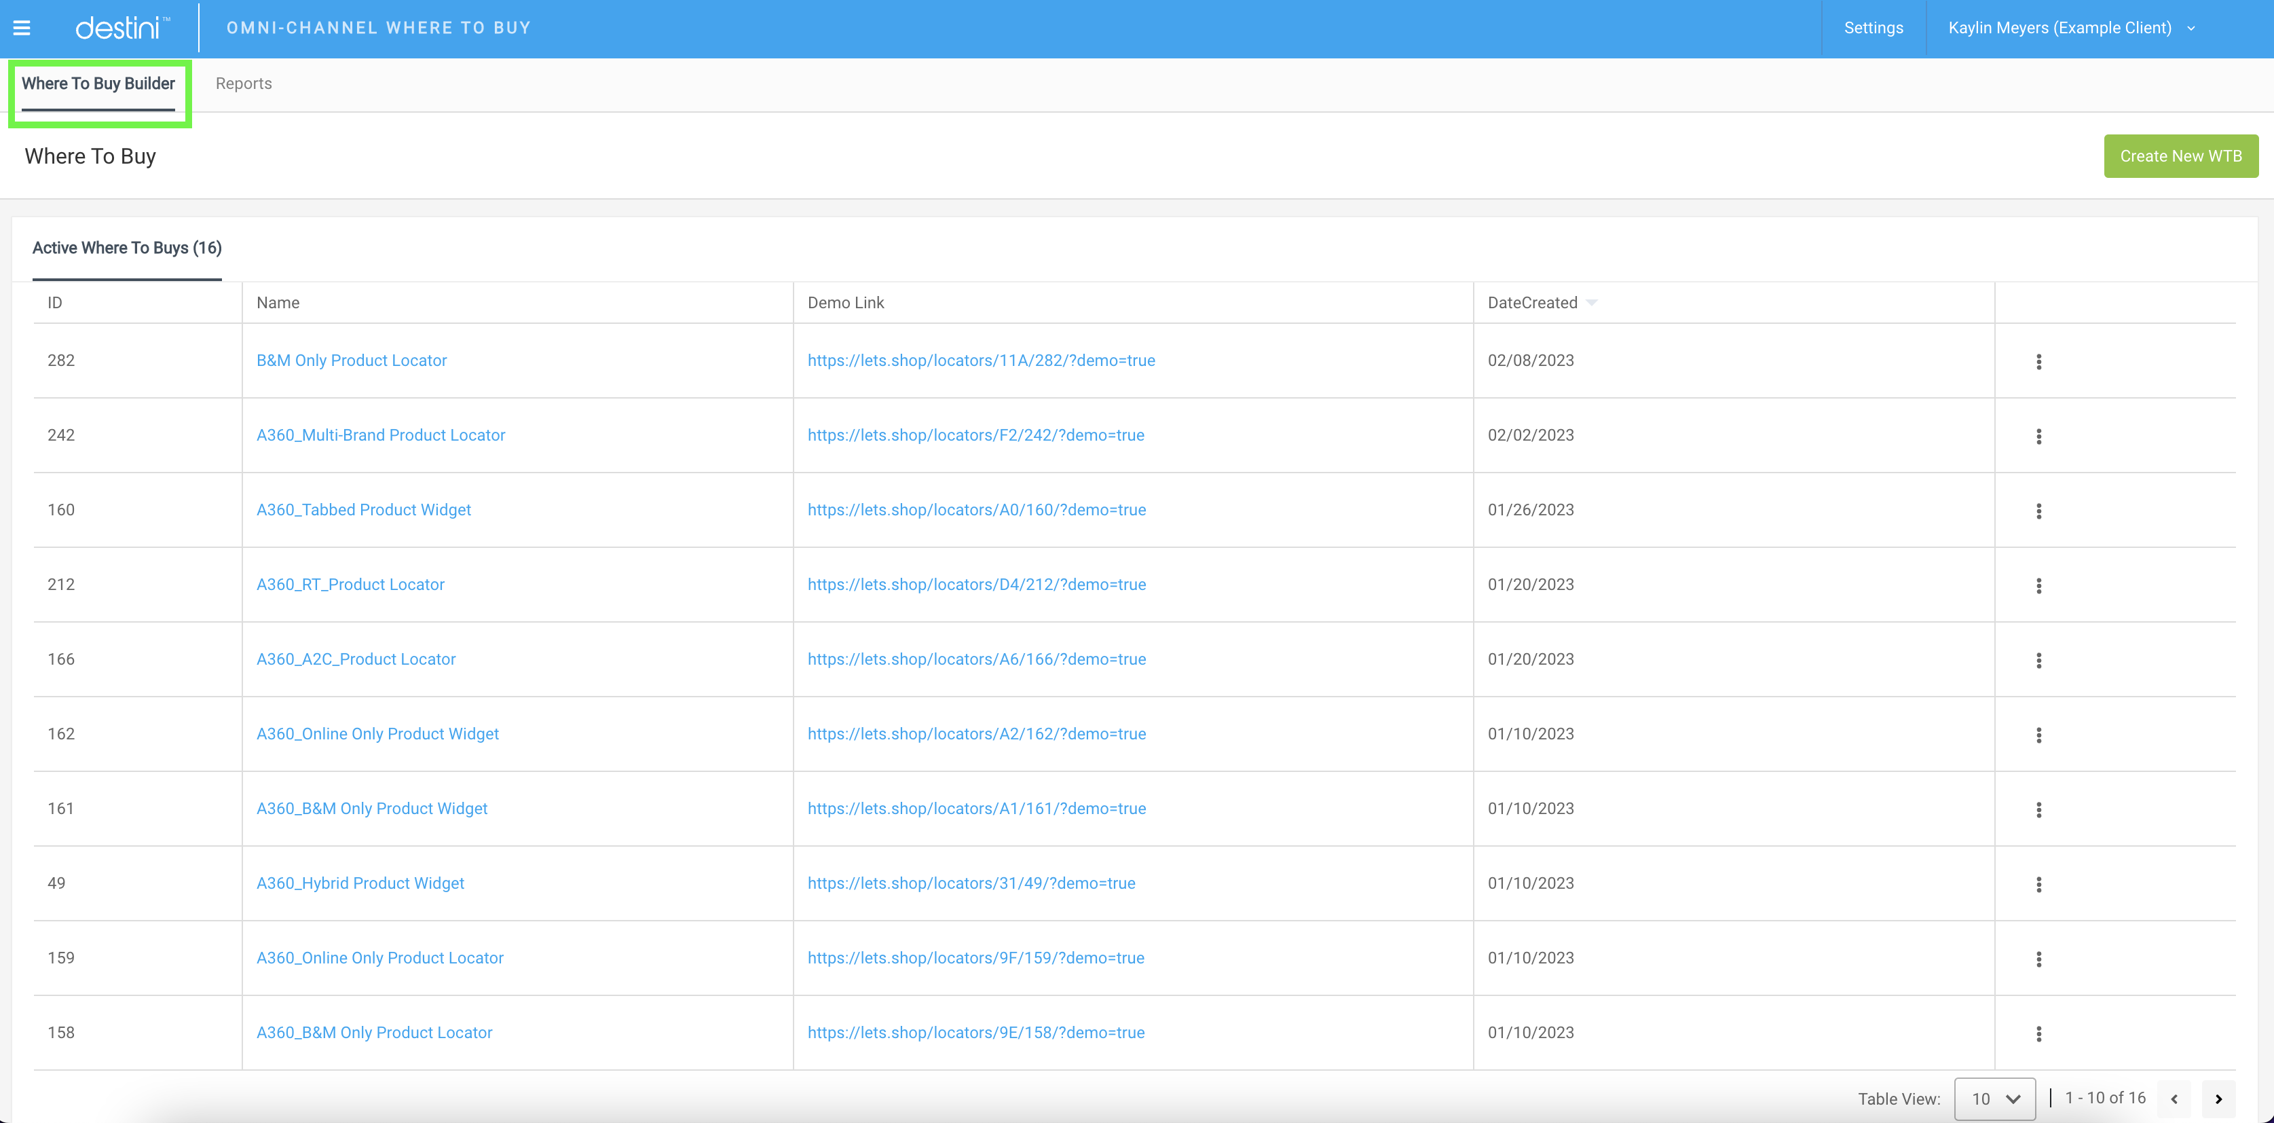Image resolution: width=2274 pixels, height=1123 pixels.
Task: Click the ID column header
Action: coord(55,303)
